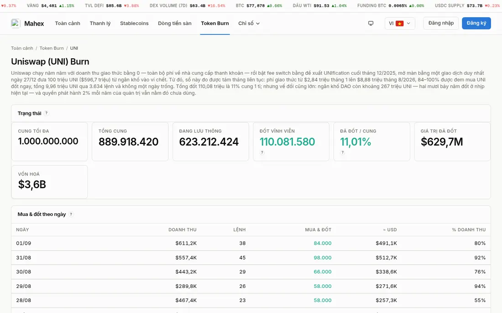The image size is (502, 313).
Task: Open the Dòng tiền sàn tab
Action: pos(174,23)
